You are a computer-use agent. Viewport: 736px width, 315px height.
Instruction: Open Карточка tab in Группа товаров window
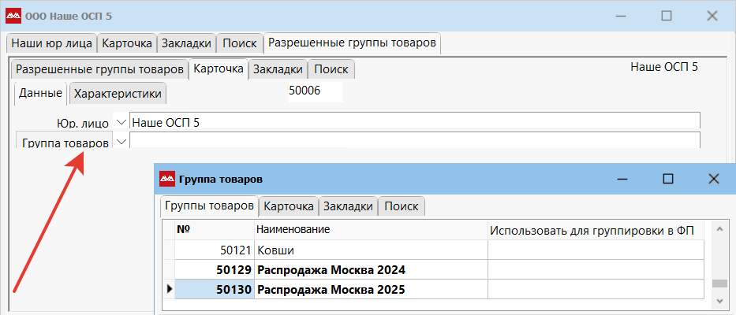289,206
